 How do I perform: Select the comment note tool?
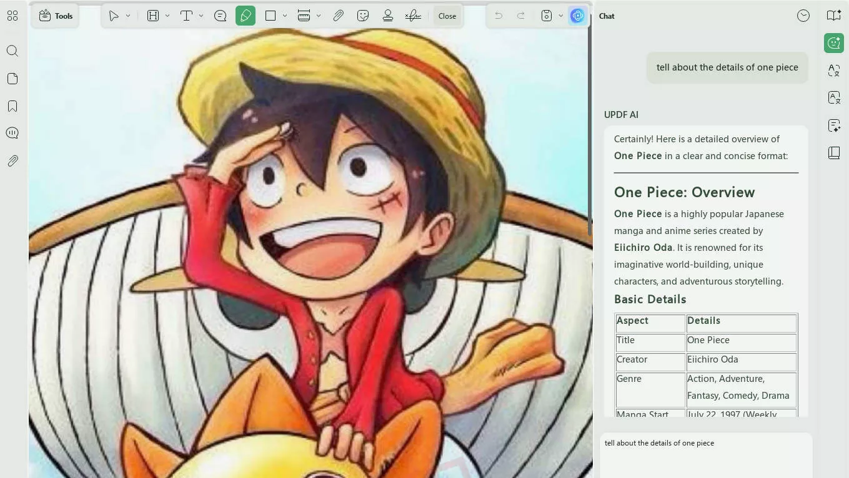(x=220, y=16)
